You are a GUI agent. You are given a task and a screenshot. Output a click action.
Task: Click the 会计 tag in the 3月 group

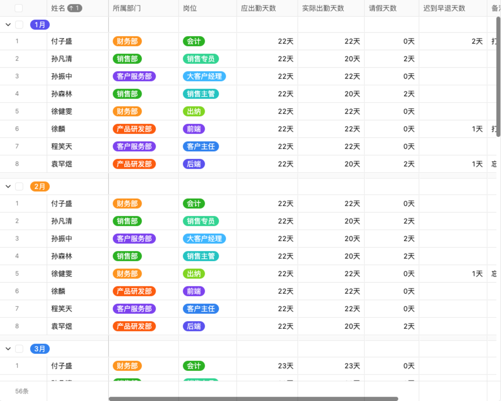[193, 366]
